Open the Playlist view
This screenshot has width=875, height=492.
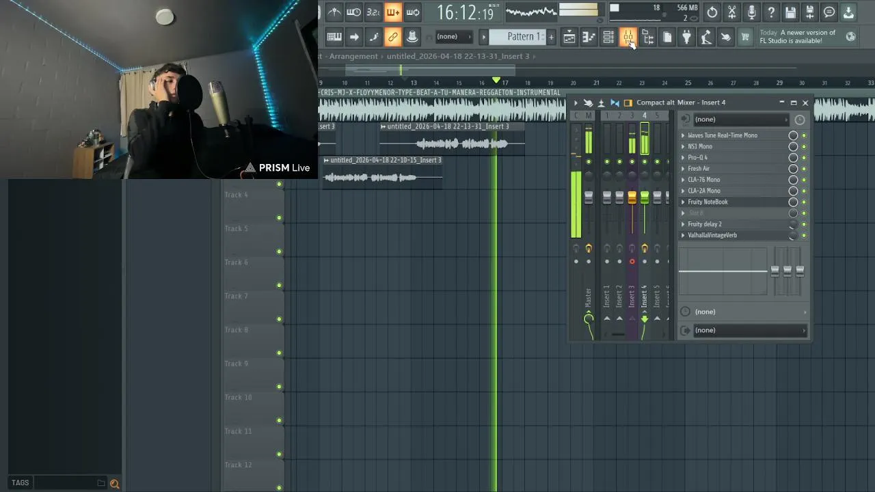point(569,38)
